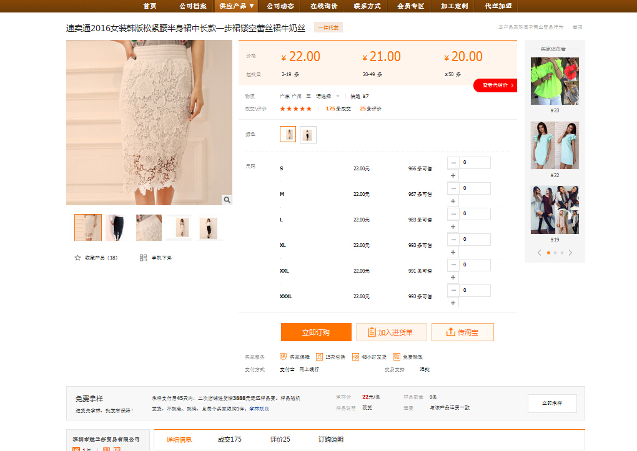This screenshot has width=637, height=451.
Task: Click the 加入进货单 button
Action: [x=391, y=332]
